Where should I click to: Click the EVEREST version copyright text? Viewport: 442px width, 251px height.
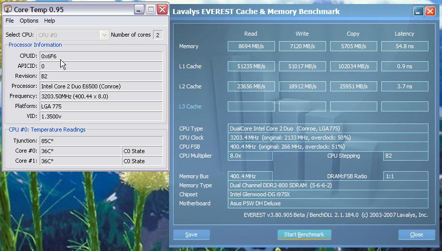pos(336,215)
